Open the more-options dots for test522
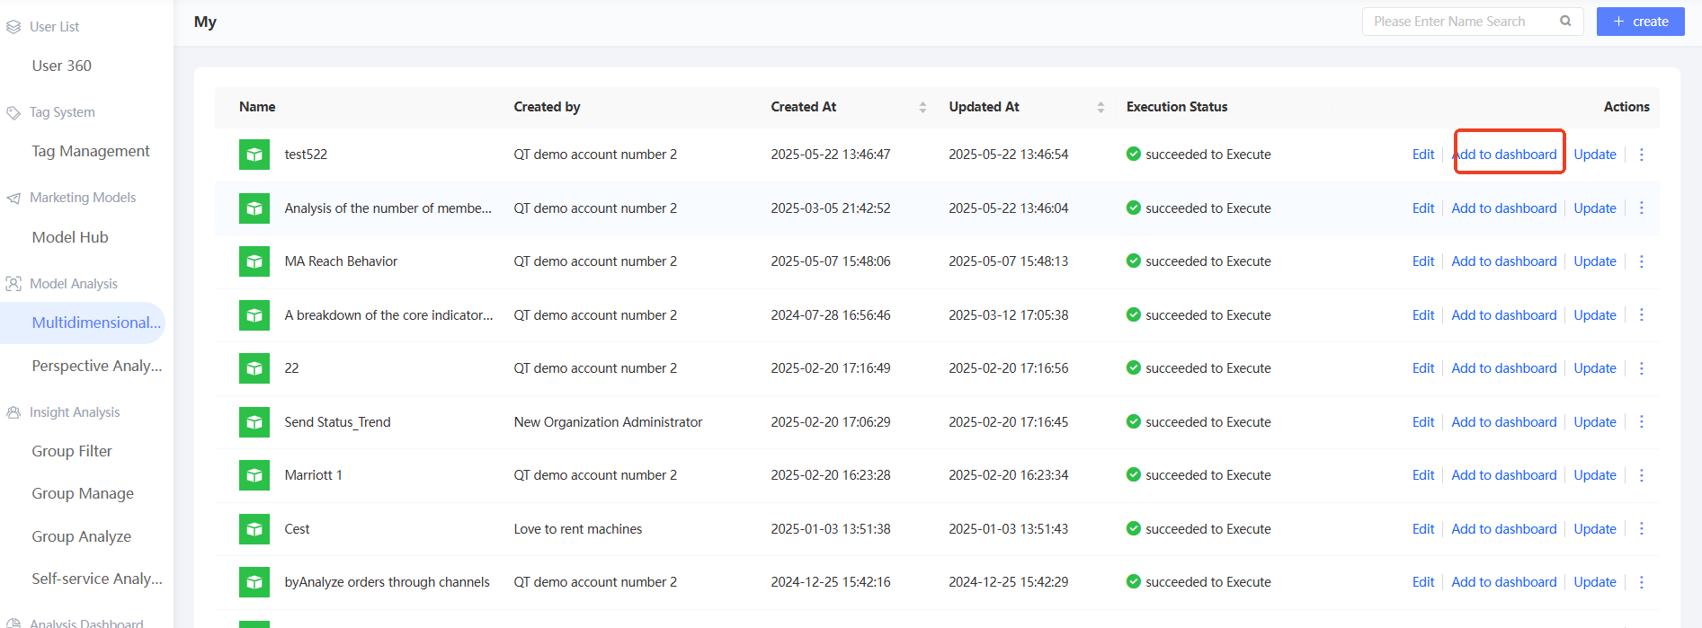This screenshot has height=628, width=1702. (x=1642, y=155)
